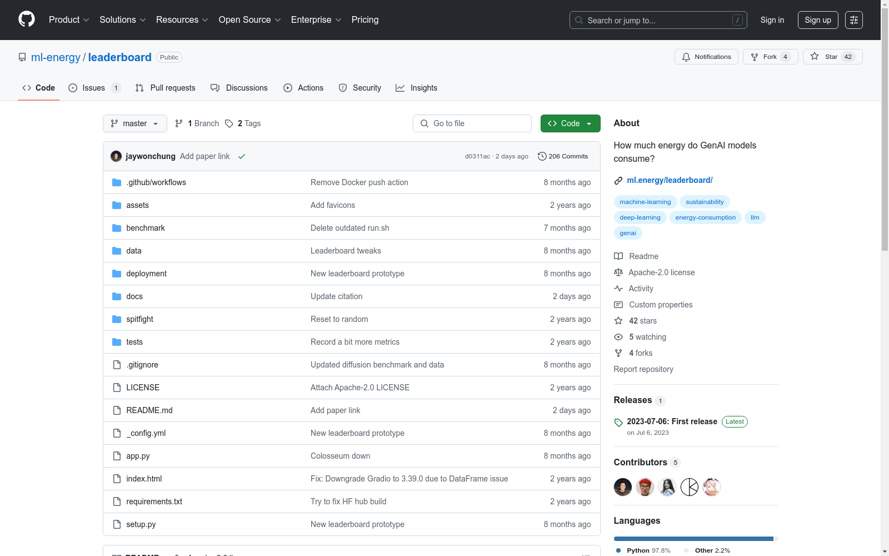
Task: Click the tag icon for First release
Action: tap(618, 423)
